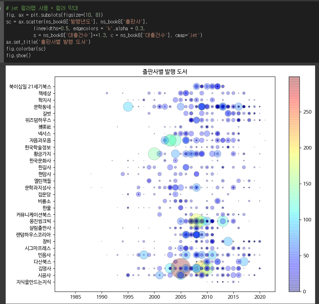The height and width of the screenshot is (304, 319).
Task: Click the colorbar tick label 200
Action: (307, 148)
